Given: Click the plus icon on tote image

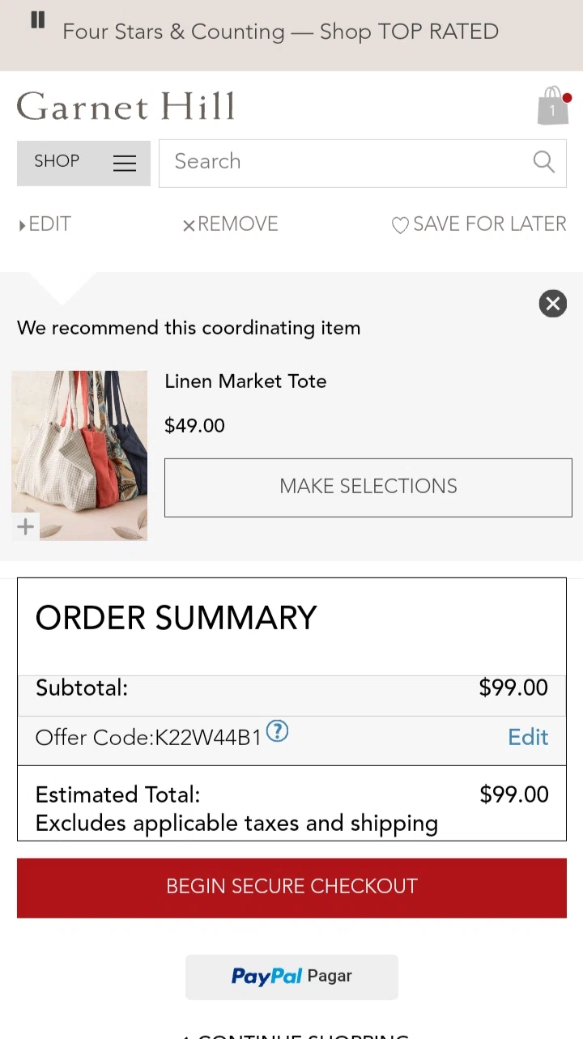Looking at the screenshot, I should click(26, 526).
